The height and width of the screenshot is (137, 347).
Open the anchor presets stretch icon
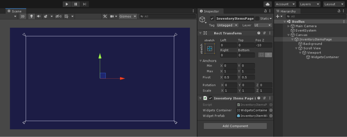(x=210, y=48)
